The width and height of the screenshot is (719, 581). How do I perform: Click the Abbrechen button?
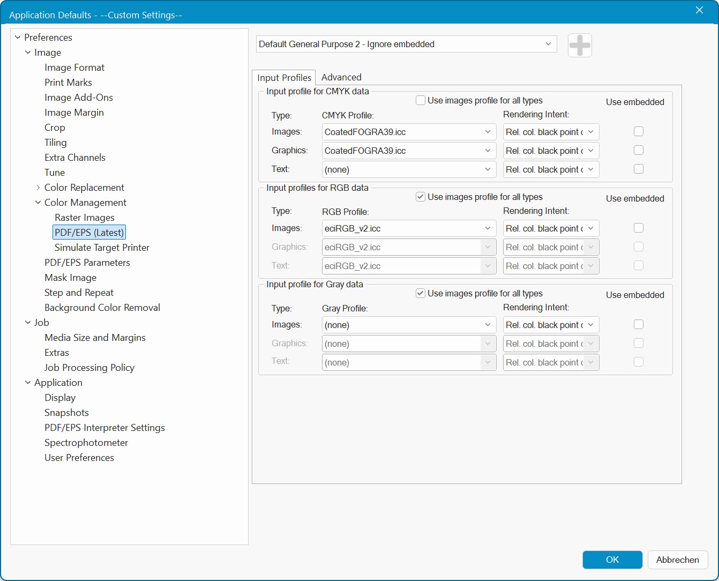click(677, 560)
